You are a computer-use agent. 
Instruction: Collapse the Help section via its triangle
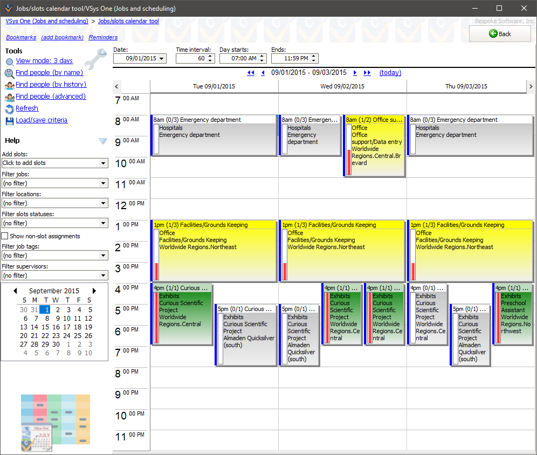coord(102,141)
